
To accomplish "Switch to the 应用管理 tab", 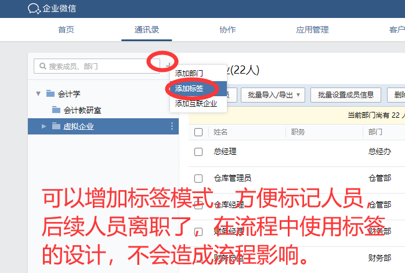I will [x=312, y=30].
